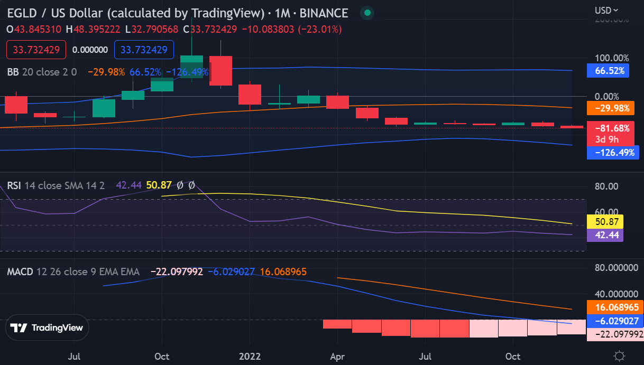This screenshot has height=365, width=644.
Task: Click the Jul label under the 2022 candles
Action: 425,355
